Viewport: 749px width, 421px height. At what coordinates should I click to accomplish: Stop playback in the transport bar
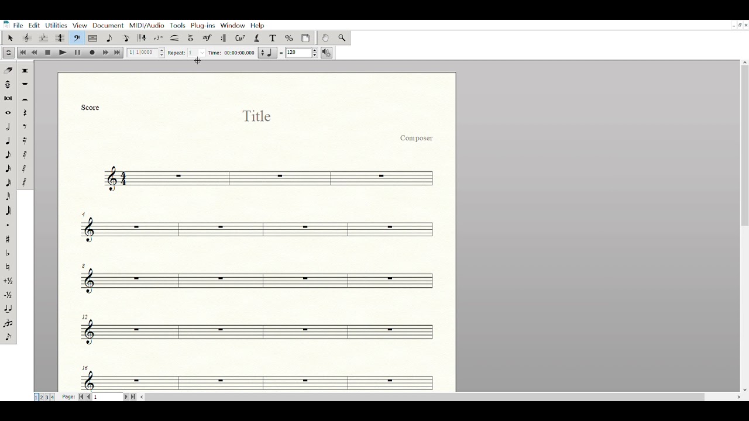coord(48,53)
